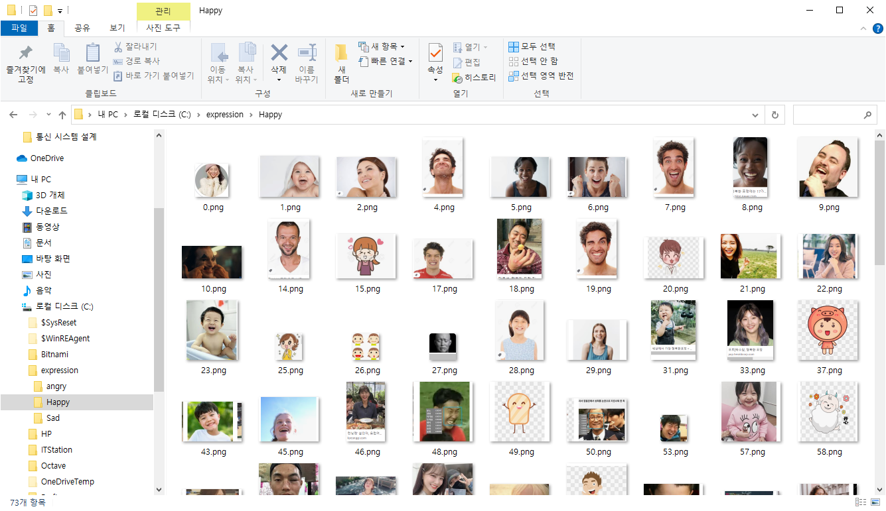Select 잘라내기 cut command
This screenshot has width=886, height=511.
click(x=135, y=46)
